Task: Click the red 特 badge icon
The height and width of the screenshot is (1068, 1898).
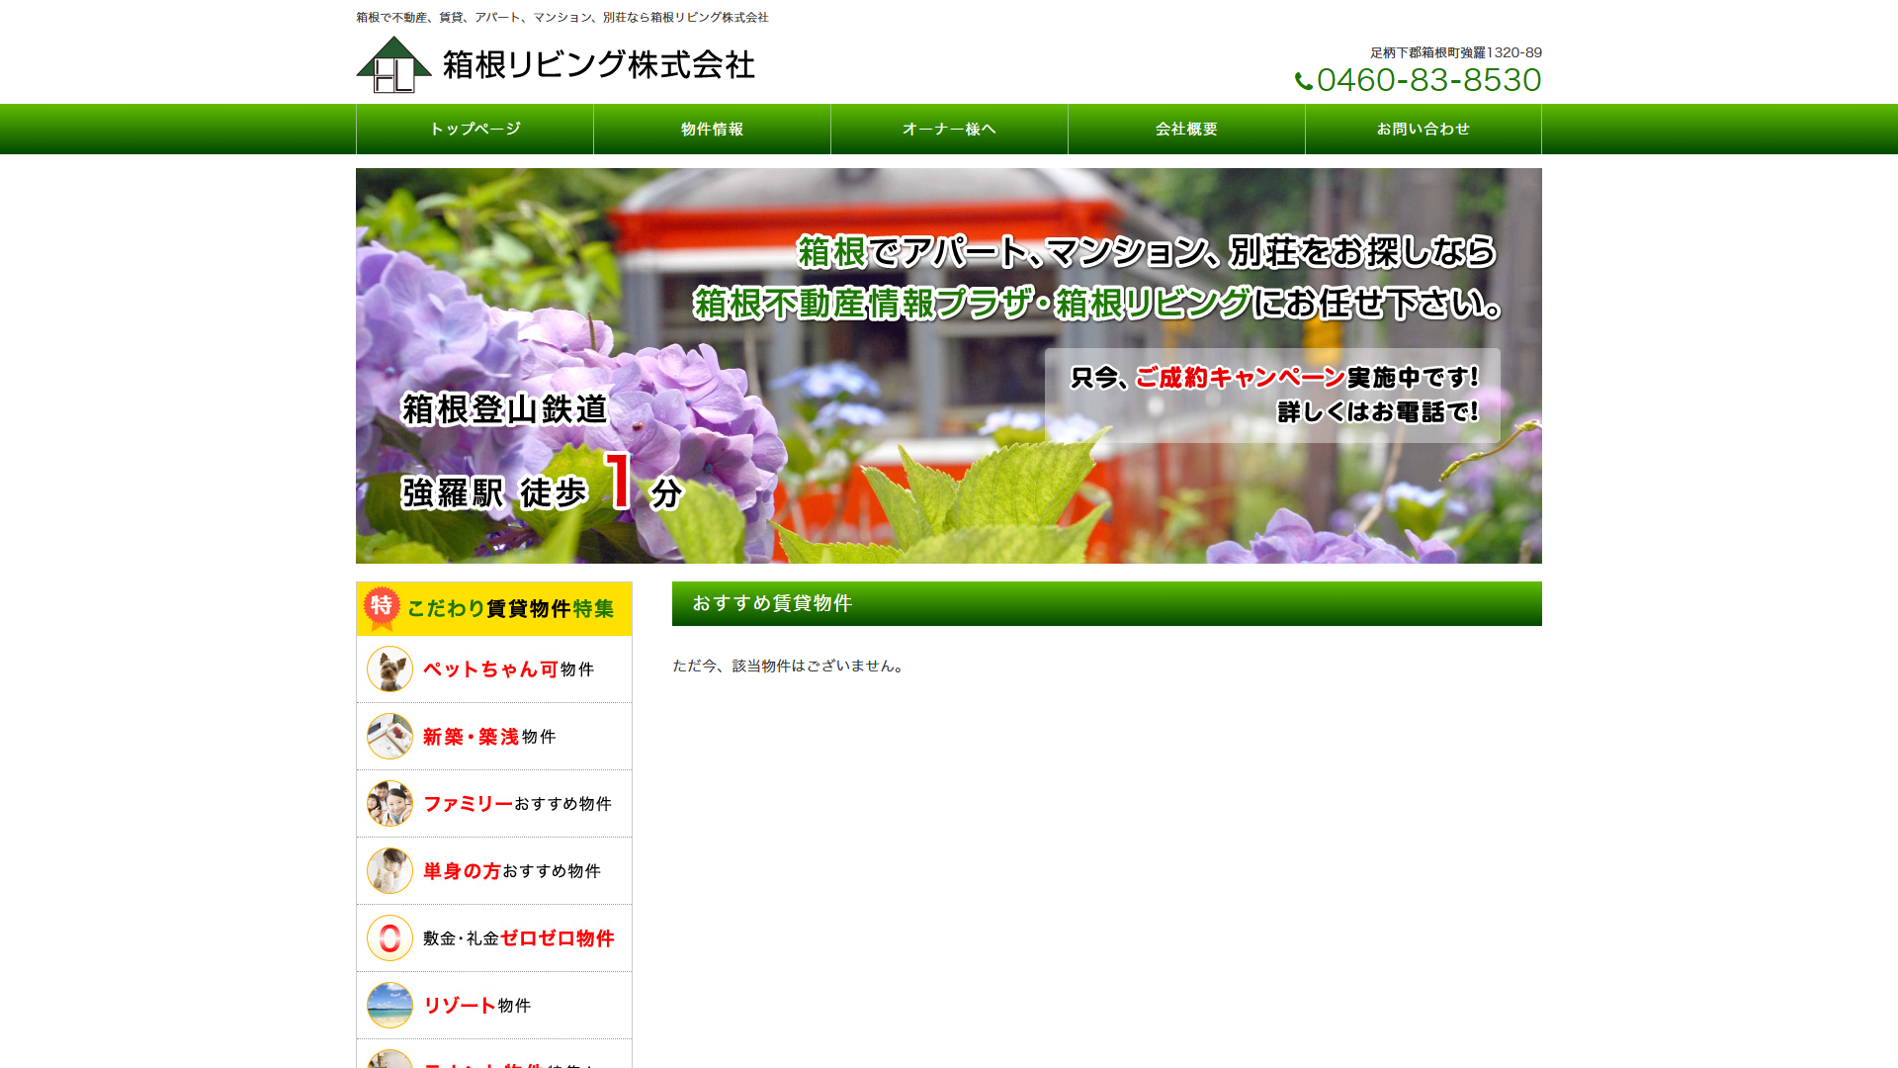Action: pos(382,608)
